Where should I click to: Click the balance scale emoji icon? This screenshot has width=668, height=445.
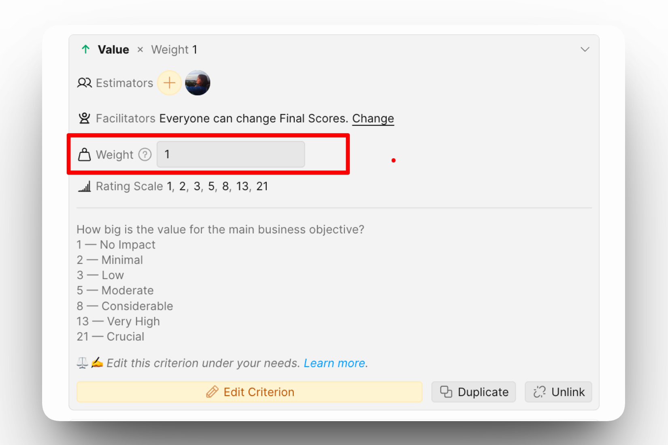coord(82,363)
